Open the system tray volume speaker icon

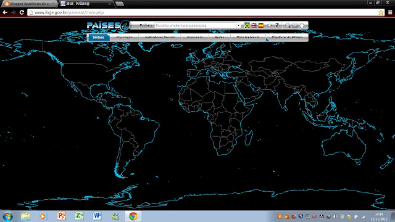pyautogui.click(x=335, y=216)
